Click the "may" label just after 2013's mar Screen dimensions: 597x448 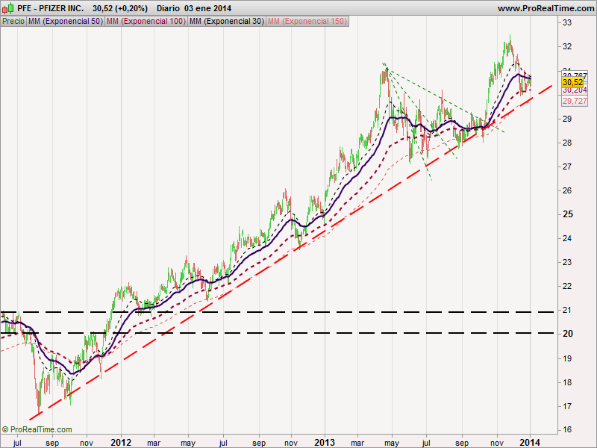tap(392, 443)
